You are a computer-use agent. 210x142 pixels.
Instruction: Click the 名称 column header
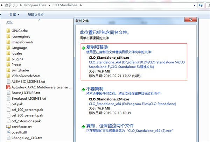(9, 23)
